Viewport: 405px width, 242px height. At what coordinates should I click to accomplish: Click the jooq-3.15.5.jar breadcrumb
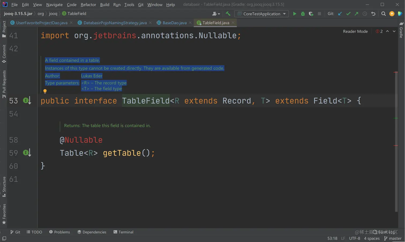pyautogui.click(x=18, y=14)
